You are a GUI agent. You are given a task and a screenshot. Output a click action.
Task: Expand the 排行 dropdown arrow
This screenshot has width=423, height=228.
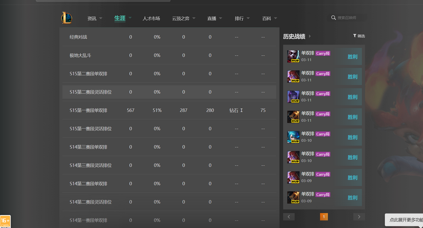tap(248, 18)
